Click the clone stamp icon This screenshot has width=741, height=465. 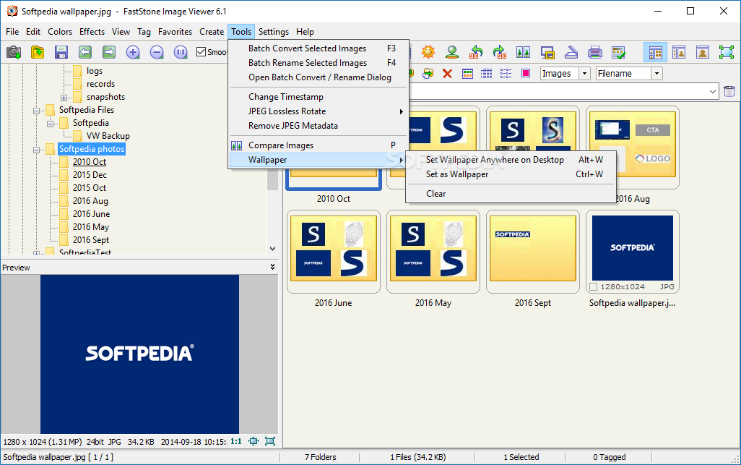pos(452,52)
